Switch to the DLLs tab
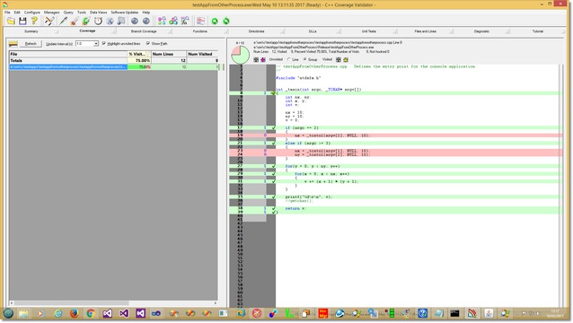Image resolution: width=573 pixels, height=323 pixels. pos(313,31)
